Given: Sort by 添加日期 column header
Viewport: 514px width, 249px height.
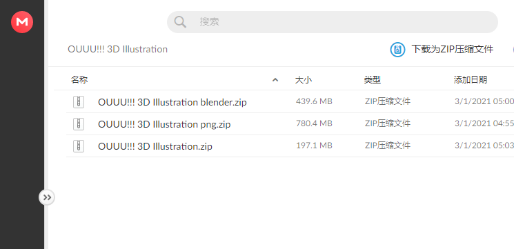Looking at the screenshot, I should click(x=471, y=79).
